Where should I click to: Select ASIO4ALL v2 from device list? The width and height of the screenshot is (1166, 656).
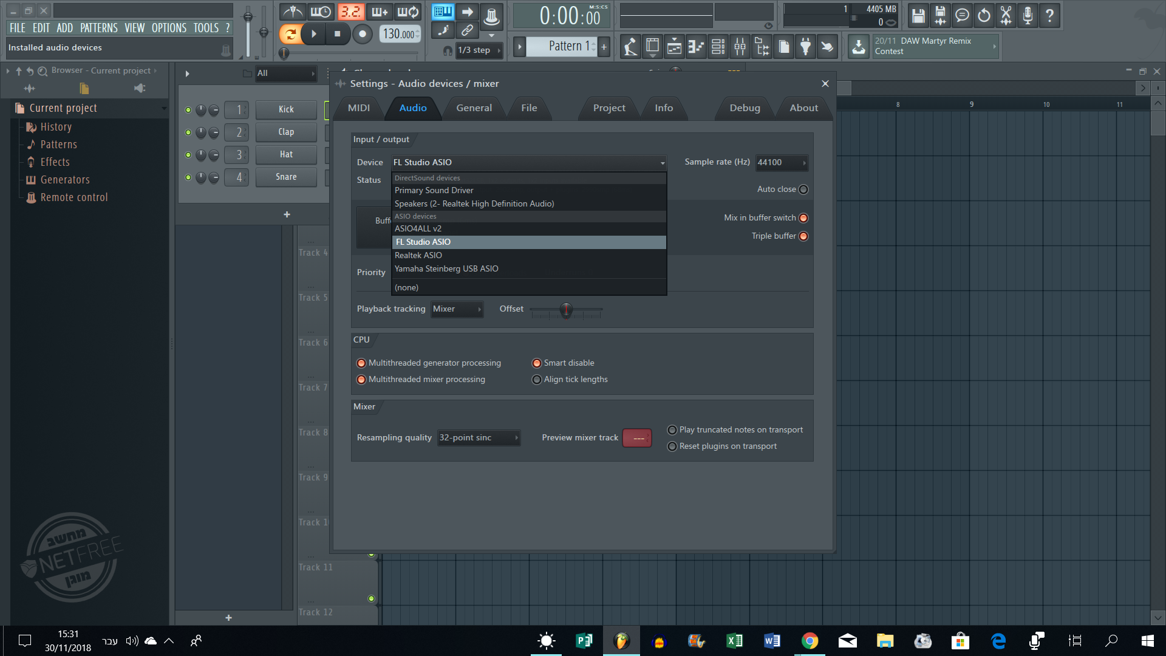click(418, 229)
